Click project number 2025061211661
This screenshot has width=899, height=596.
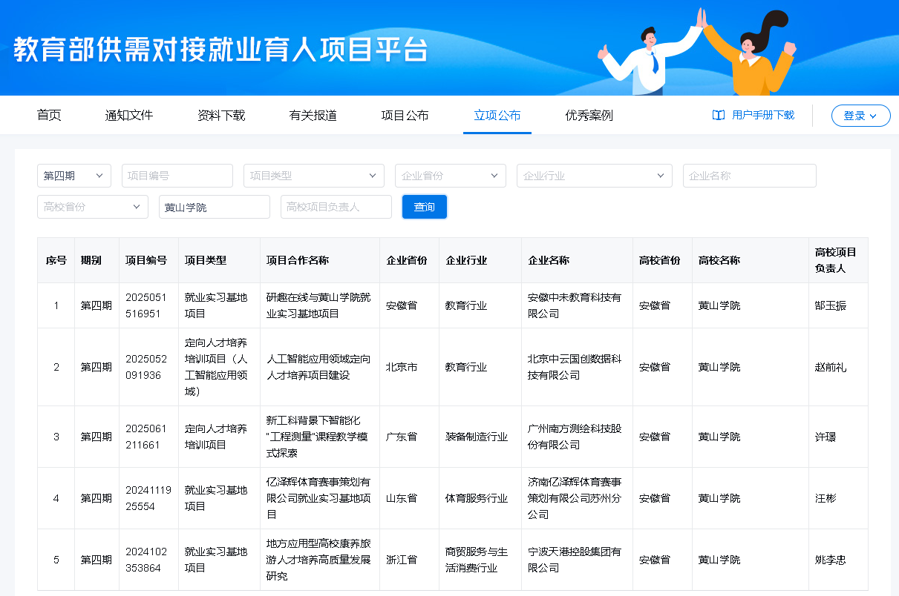(x=146, y=437)
